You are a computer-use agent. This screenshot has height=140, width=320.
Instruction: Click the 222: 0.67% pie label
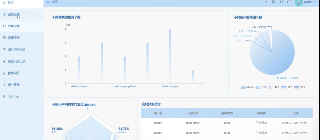point(246,31)
